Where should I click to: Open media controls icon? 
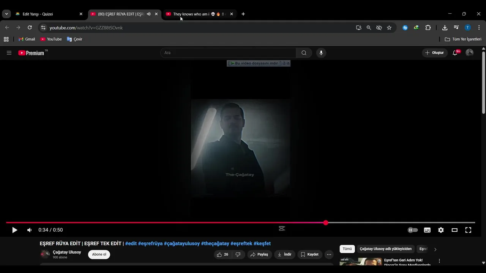coord(456,28)
